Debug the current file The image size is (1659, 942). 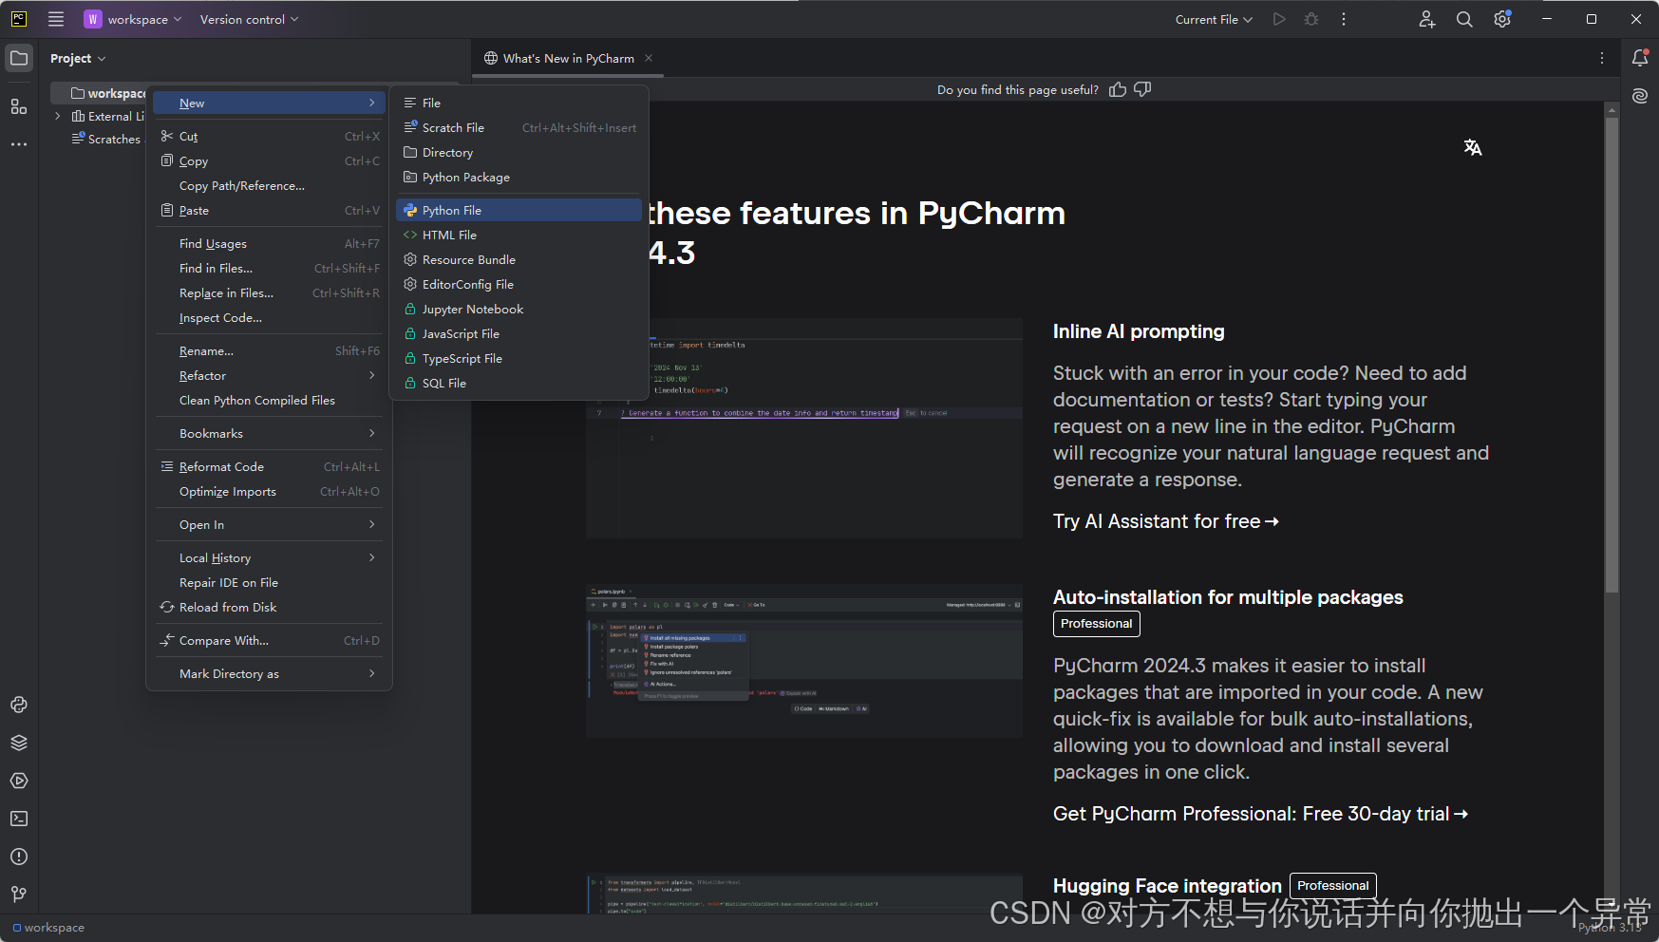point(1311,19)
